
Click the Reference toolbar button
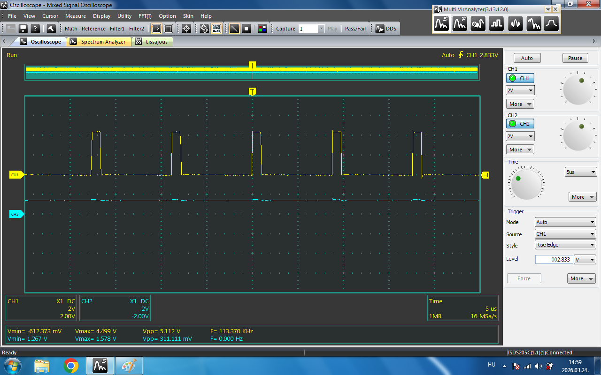click(93, 29)
